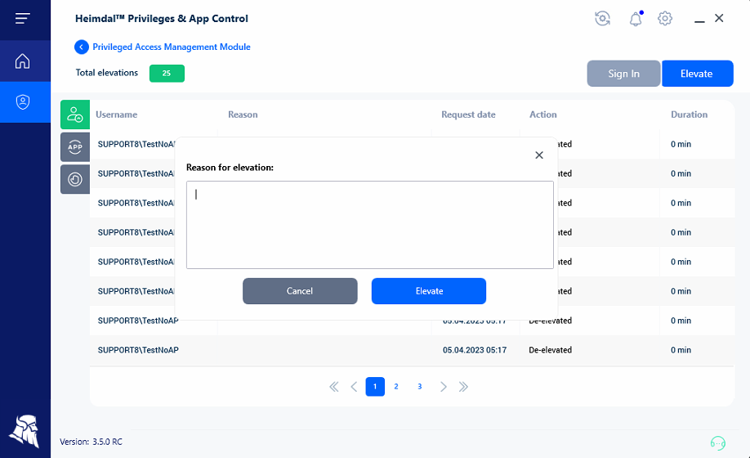This screenshot has width=750, height=458.
Task: Open the hamburger menu in the sidebar
Action: point(23,19)
